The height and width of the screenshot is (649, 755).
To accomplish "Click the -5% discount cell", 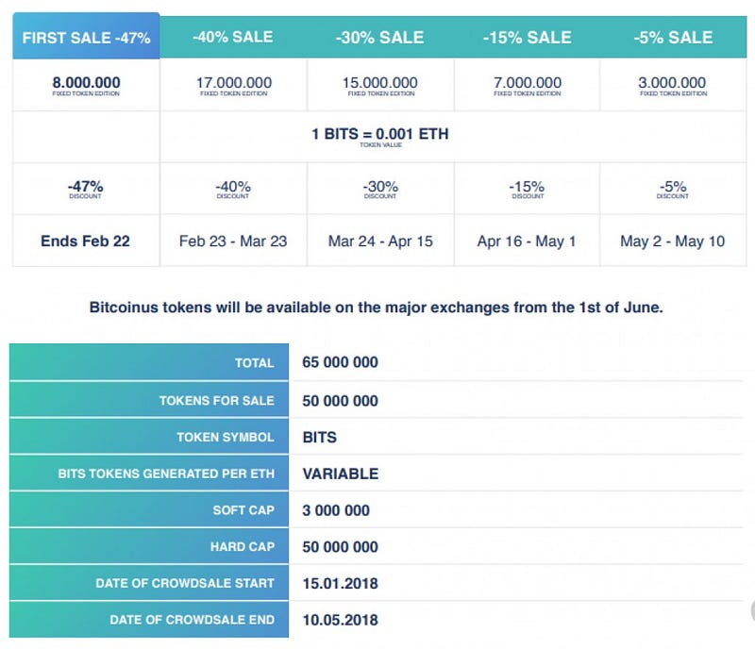I will [x=673, y=189].
